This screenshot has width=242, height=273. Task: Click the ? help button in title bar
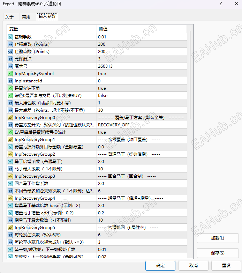point(221,3)
